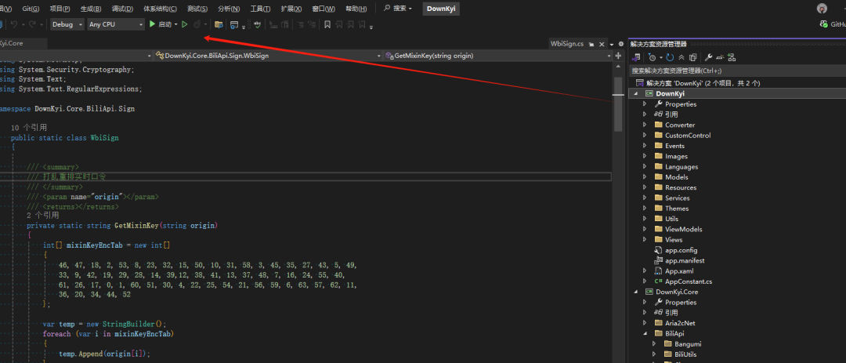
Task: Select the Aria2cNet folder
Action: pos(680,323)
